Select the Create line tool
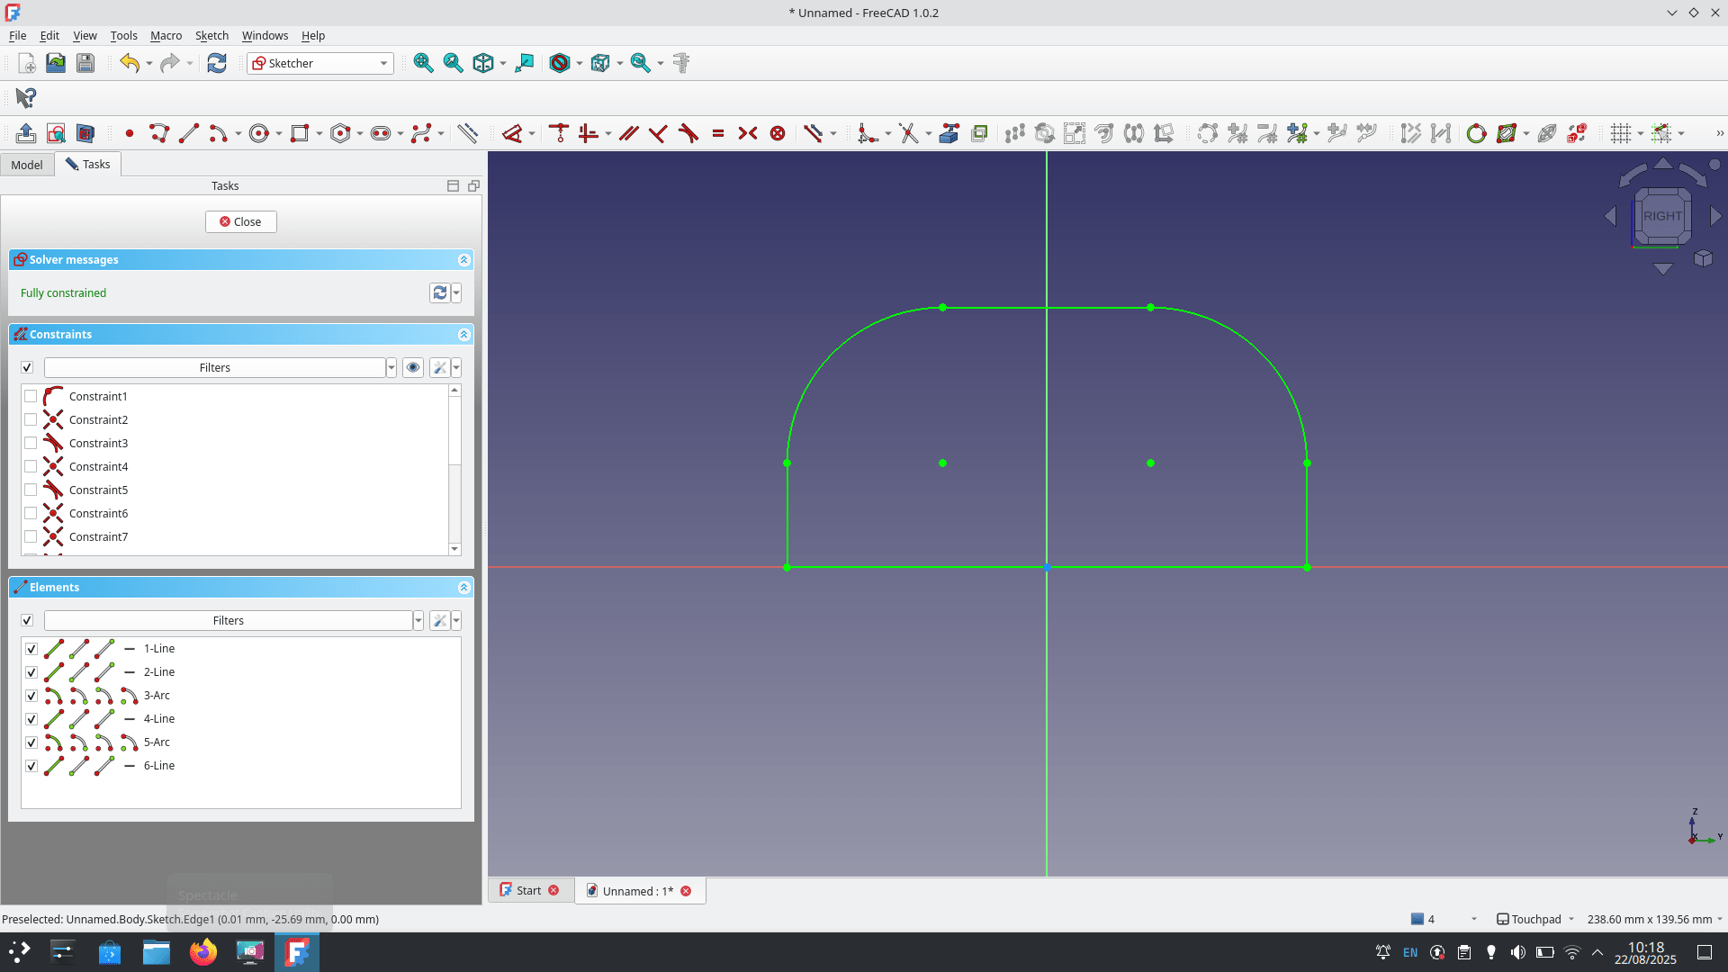Screen dimensions: 1728x972 [189, 132]
